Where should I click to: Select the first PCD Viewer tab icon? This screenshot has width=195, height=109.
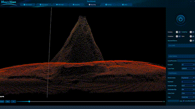24,5
